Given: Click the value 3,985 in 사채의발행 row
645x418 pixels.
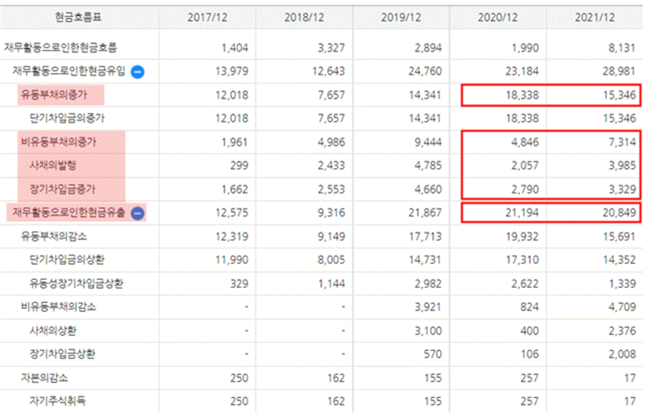Looking at the screenshot, I should click(x=623, y=166).
